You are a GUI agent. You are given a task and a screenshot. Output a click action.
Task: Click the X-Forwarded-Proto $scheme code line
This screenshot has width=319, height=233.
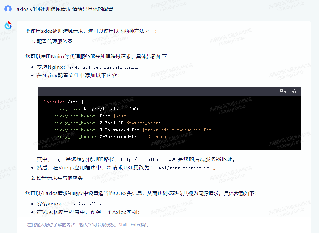click(x=111, y=137)
